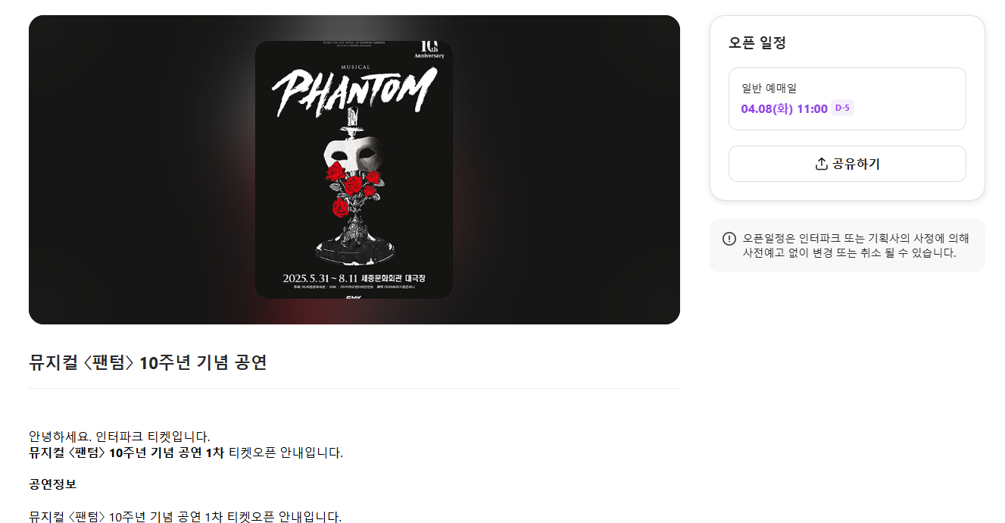
Task: Click the schedule change notice text
Action: (856, 246)
